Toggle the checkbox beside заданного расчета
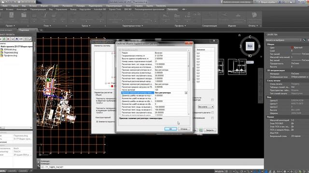This screenshot has width=309, height=173. [x=212, y=112]
